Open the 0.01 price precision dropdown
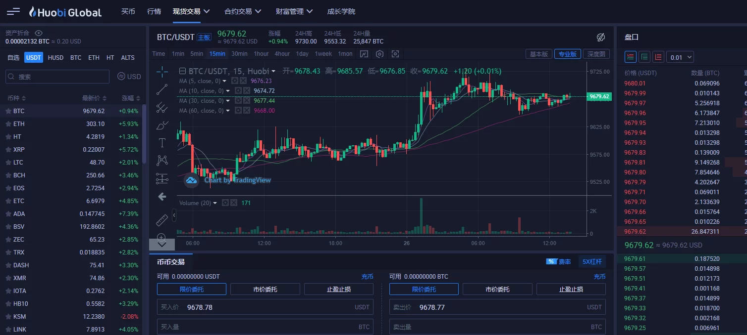The height and width of the screenshot is (335, 747). point(680,57)
